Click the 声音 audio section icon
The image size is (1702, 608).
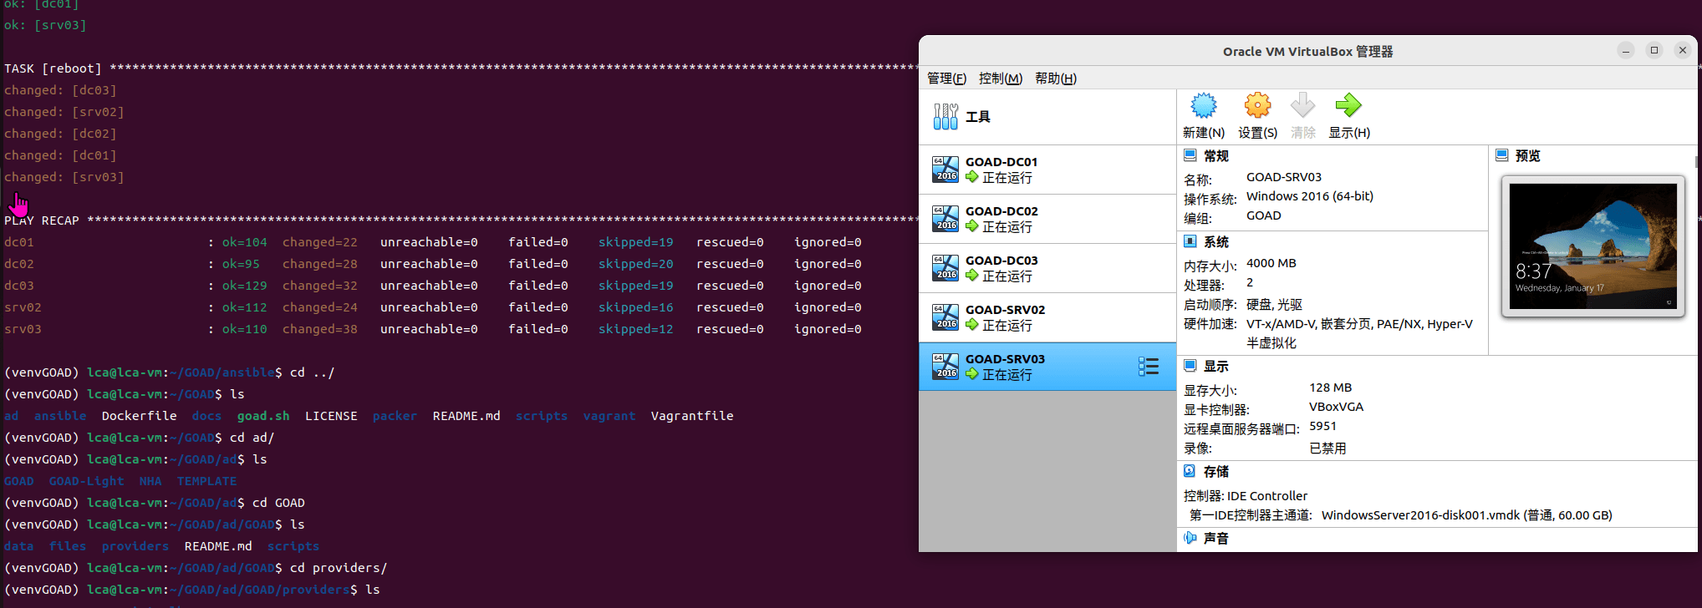[1190, 538]
